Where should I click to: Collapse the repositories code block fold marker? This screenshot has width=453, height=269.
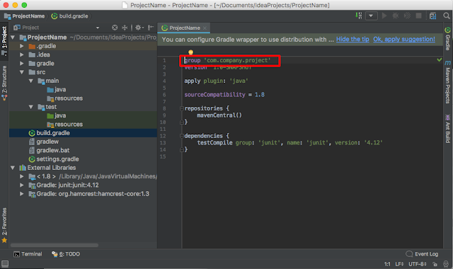pos(182,108)
